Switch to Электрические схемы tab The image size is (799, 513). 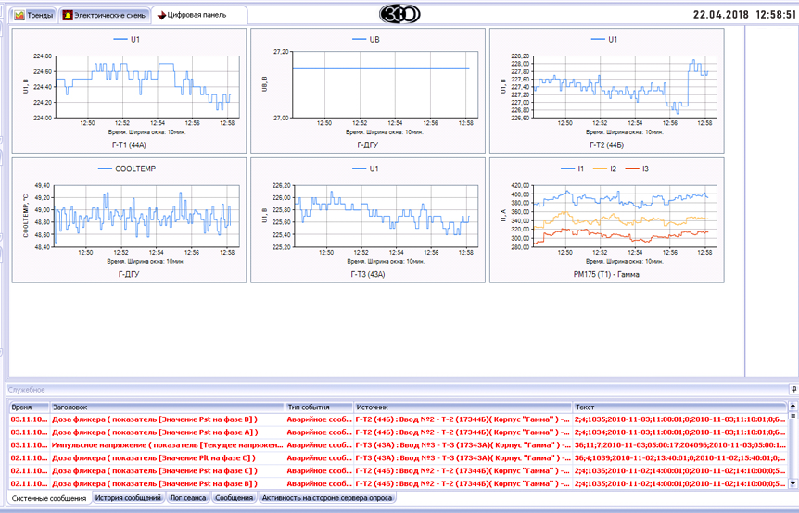(x=106, y=15)
